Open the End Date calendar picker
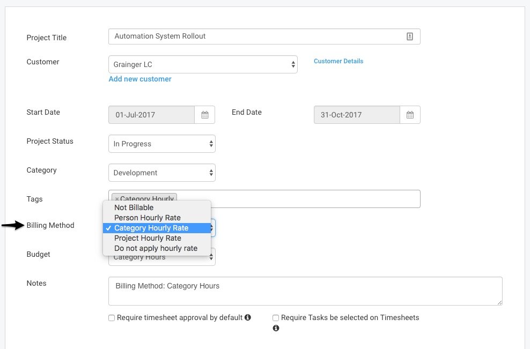This screenshot has width=530, height=349. pos(410,115)
